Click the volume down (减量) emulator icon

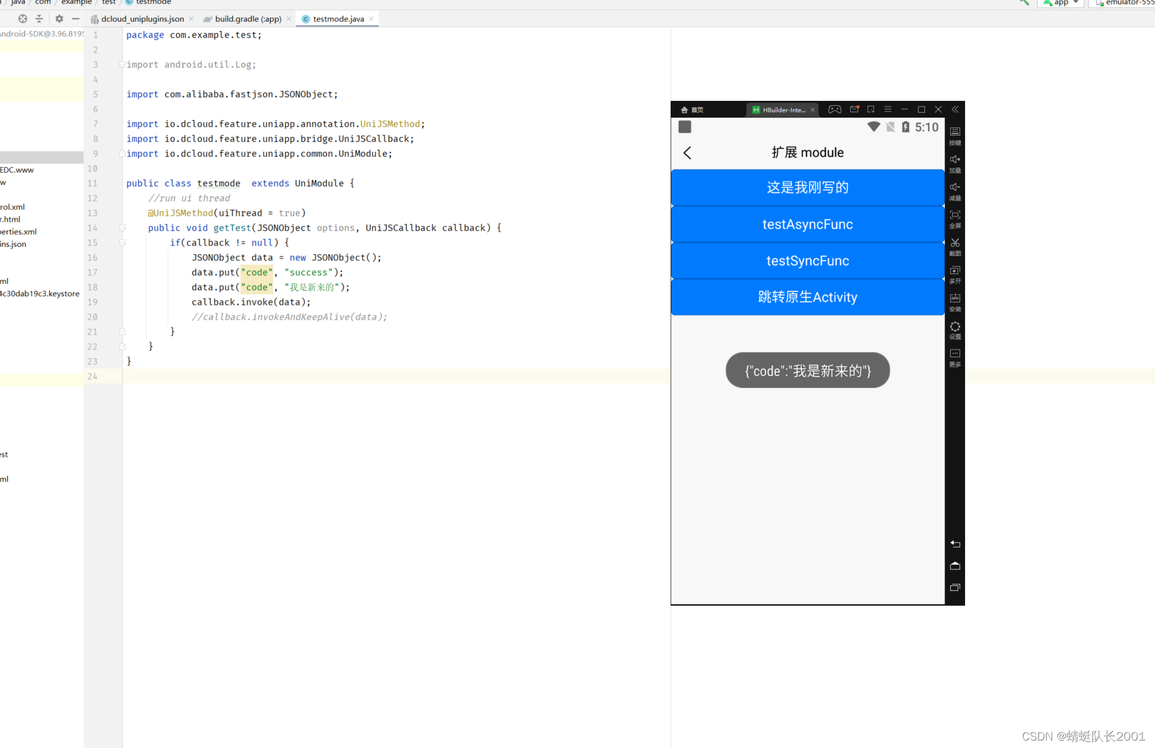point(955,190)
